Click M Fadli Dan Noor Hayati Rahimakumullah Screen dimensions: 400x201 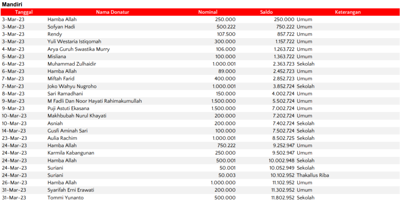pos(95,101)
